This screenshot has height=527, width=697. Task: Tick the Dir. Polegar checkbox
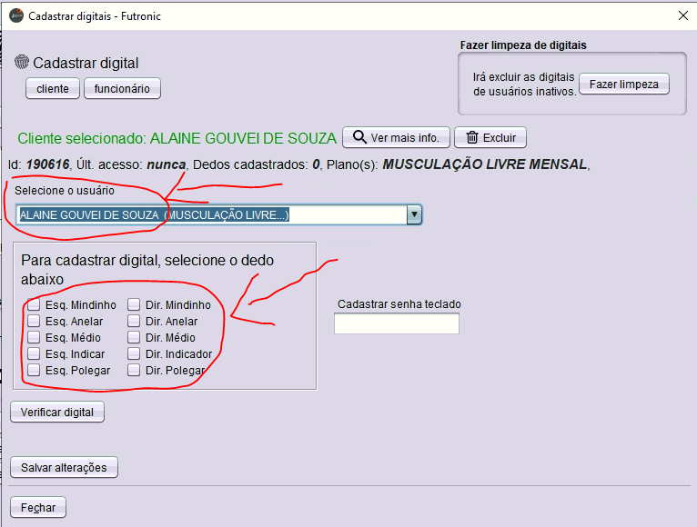[x=134, y=371]
